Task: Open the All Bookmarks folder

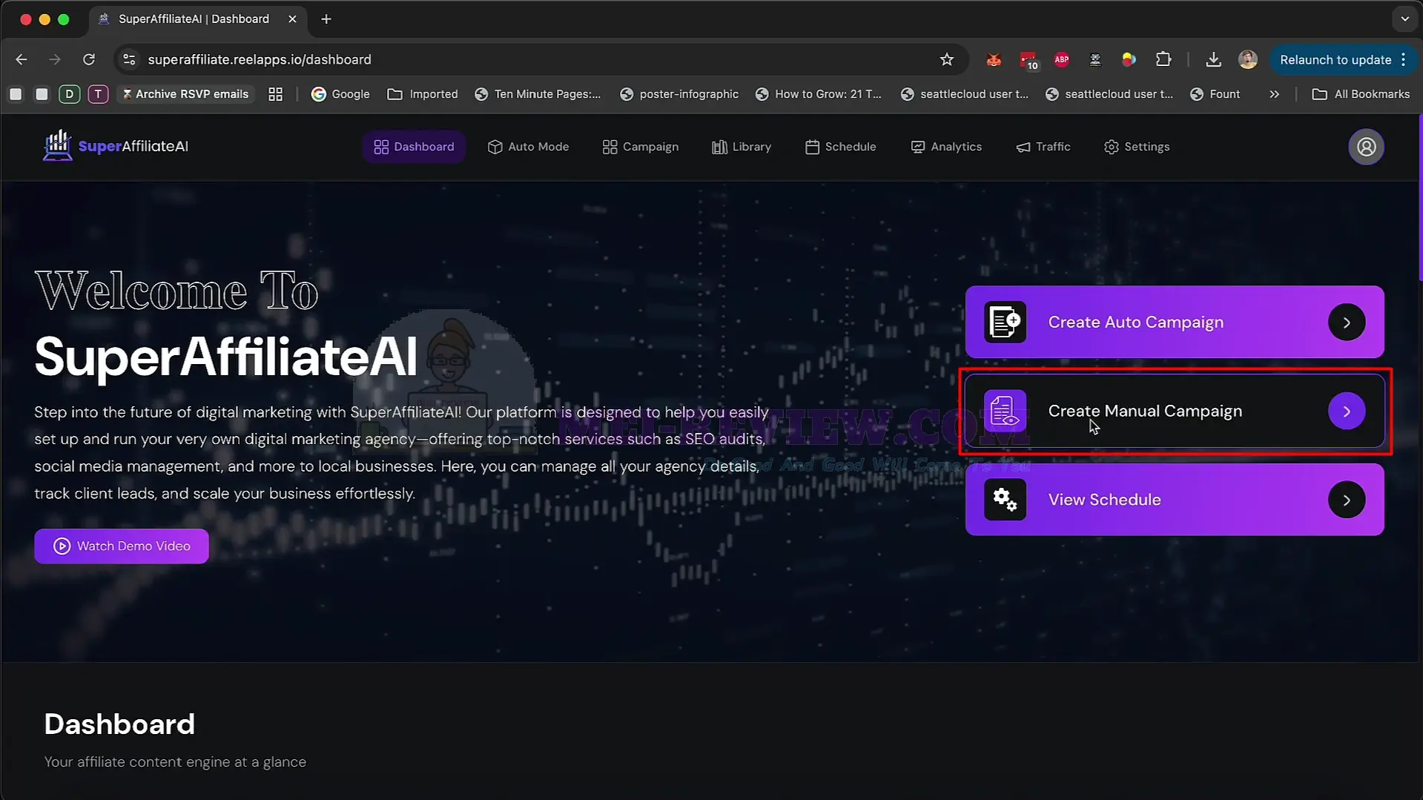Action: (x=1361, y=94)
